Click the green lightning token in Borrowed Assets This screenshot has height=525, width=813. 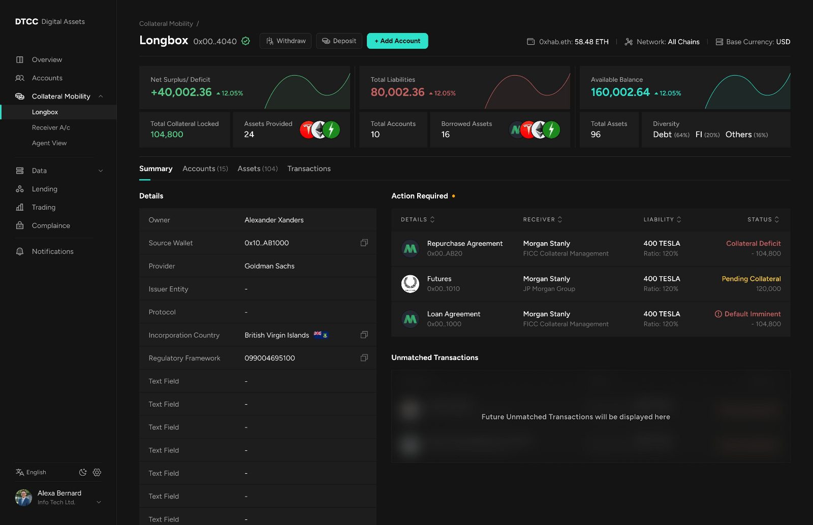click(551, 130)
